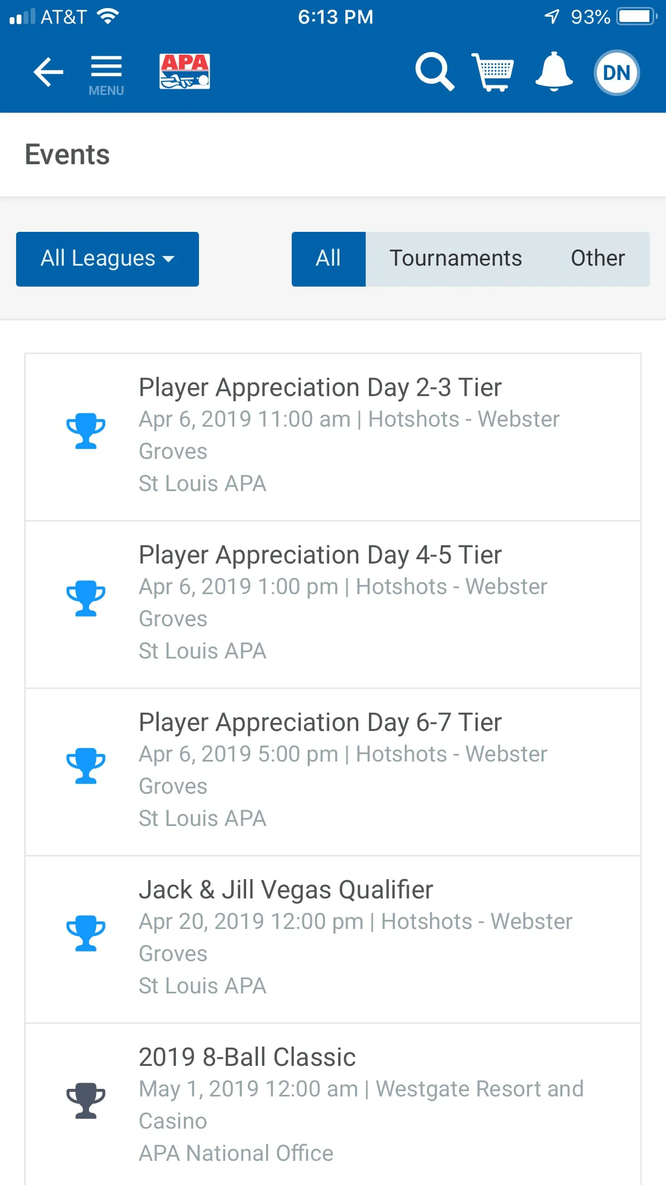Expand the All Leagues dropdown

click(x=107, y=259)
